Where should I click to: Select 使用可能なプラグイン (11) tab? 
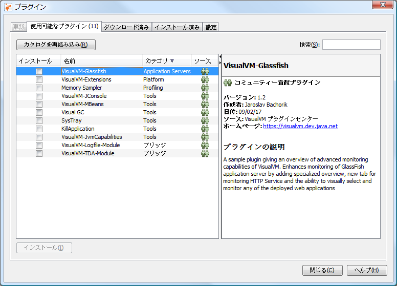(x=64, y=26)
